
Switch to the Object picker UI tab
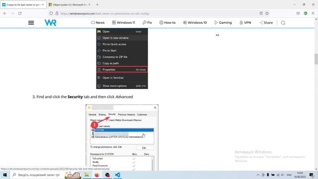click(70, 4)
